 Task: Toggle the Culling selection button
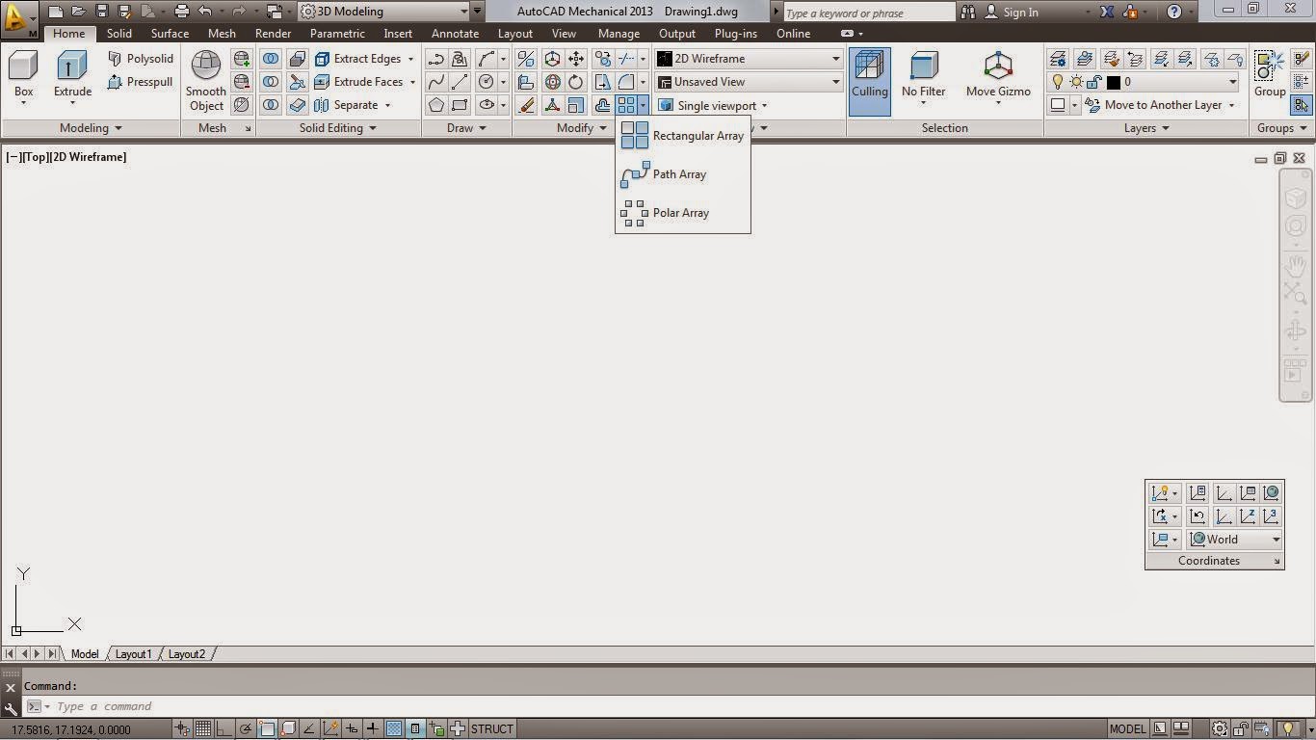[x=869, y=82]
